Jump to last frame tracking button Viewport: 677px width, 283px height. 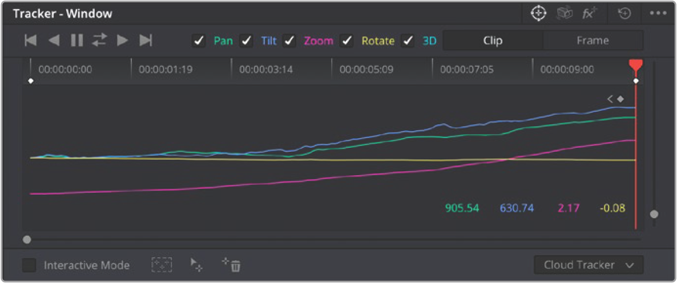coord(146,41)
